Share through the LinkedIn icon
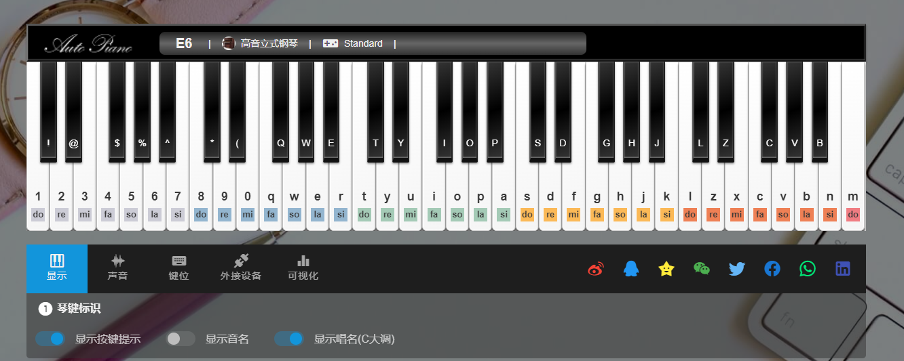 tap(842, 269)
